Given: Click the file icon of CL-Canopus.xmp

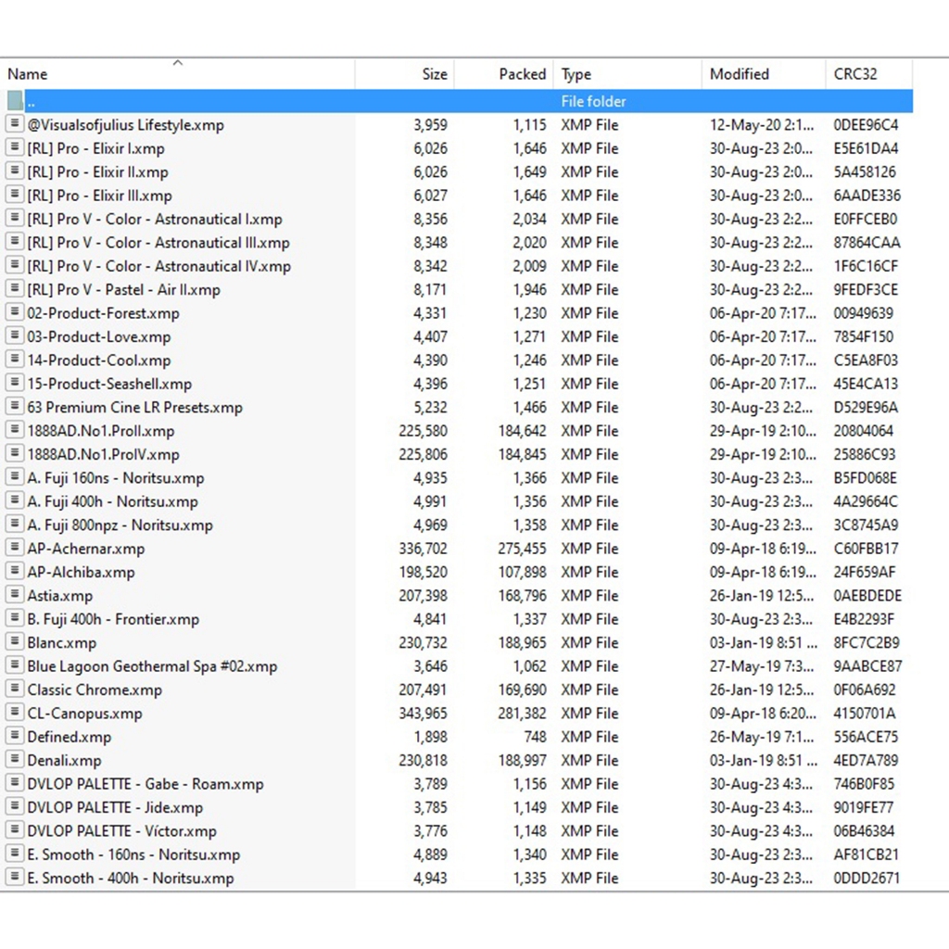Looking at the screenshot, I should click(x=15, y=713).
